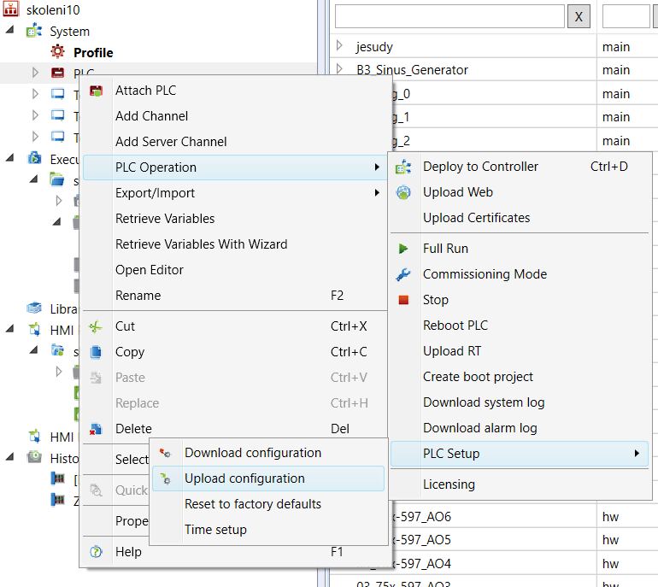Click the Download configuration icon
This screenshot has width=658, height=587.
tap(166, 454)
